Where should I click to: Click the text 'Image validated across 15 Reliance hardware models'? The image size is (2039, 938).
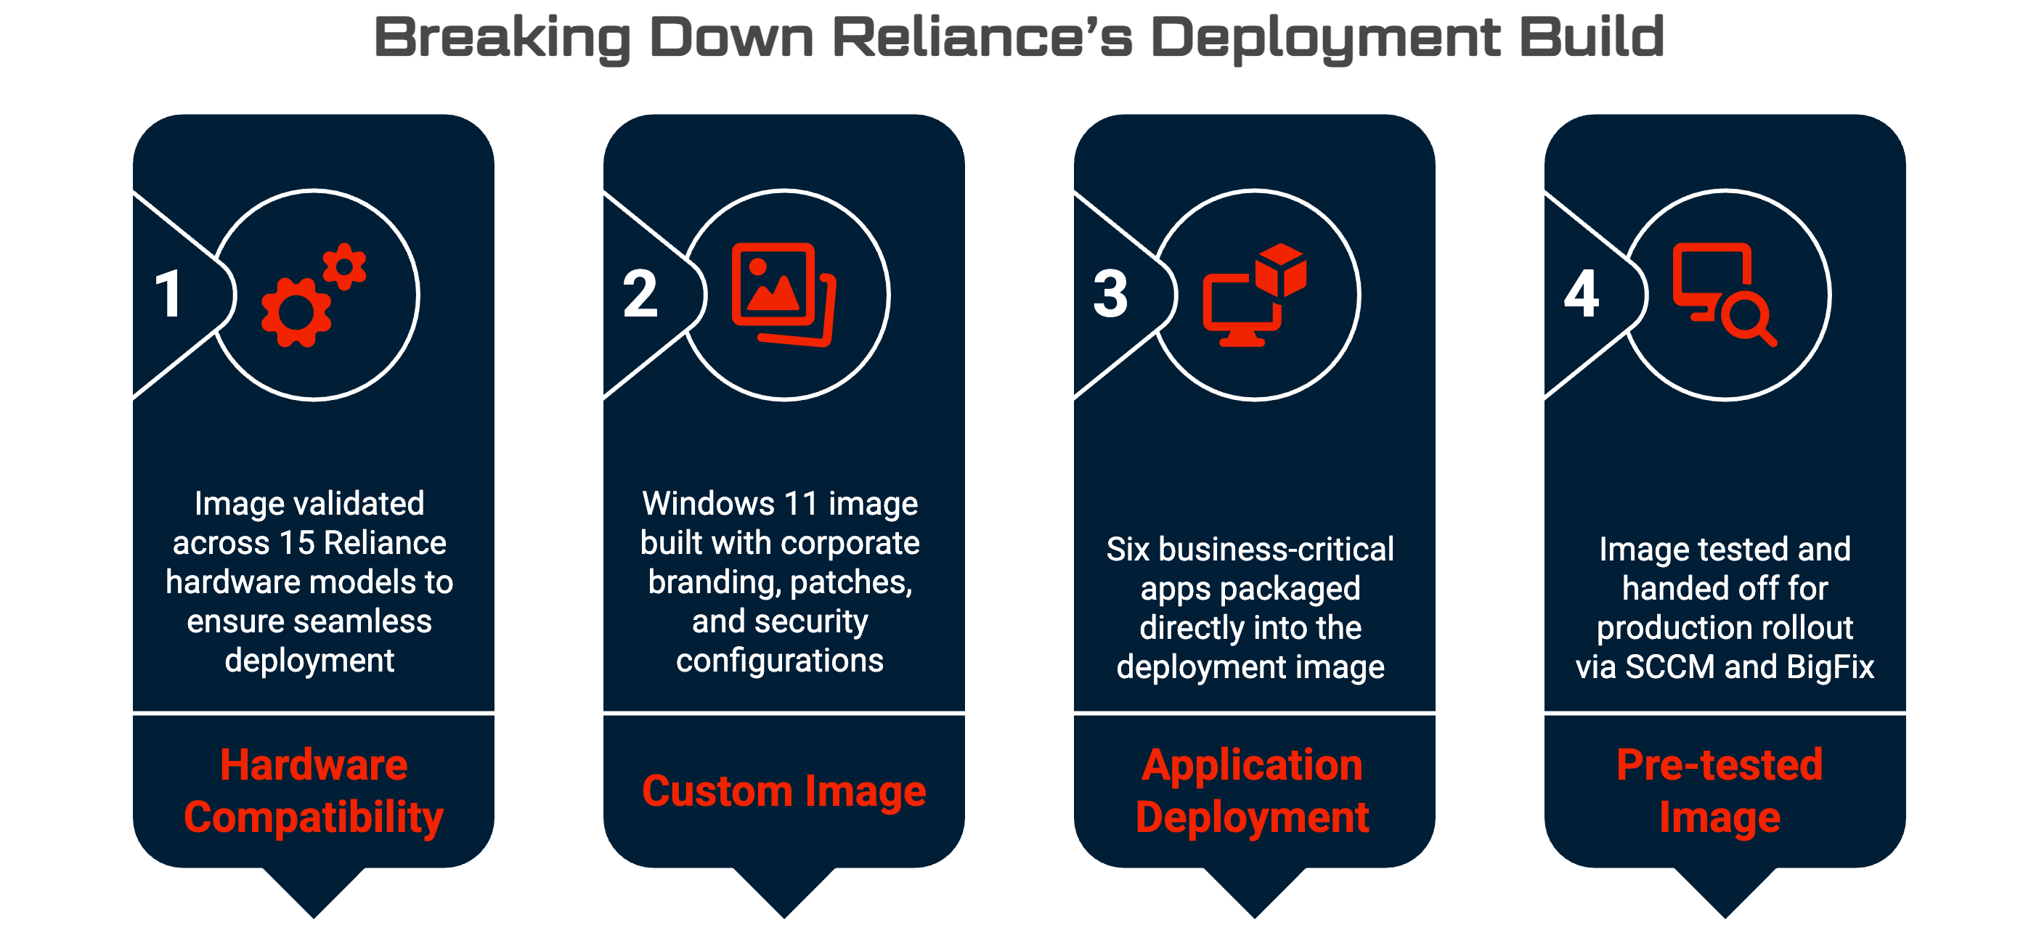pos(309,543)
